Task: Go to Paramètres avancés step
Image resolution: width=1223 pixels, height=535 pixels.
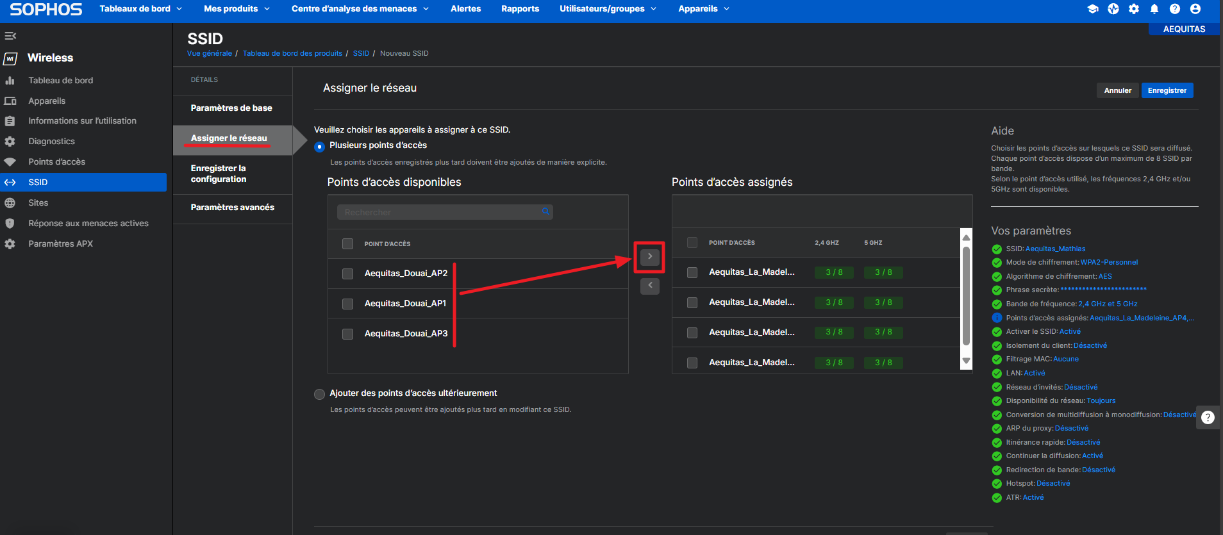Action: [x=233, y=208]
